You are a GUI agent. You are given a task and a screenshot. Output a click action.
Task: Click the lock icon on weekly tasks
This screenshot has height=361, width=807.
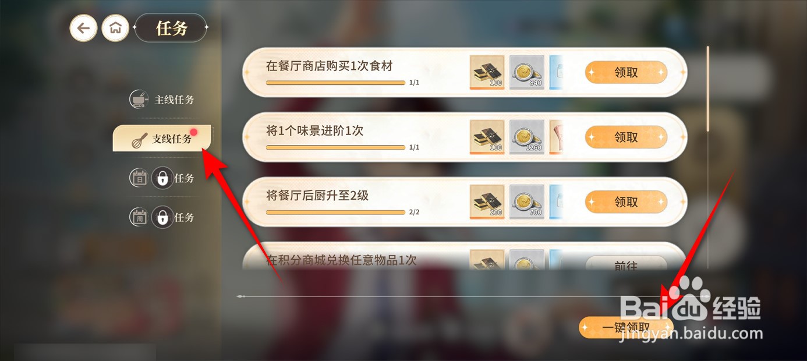pyautogui.click(x=162, y=217)
